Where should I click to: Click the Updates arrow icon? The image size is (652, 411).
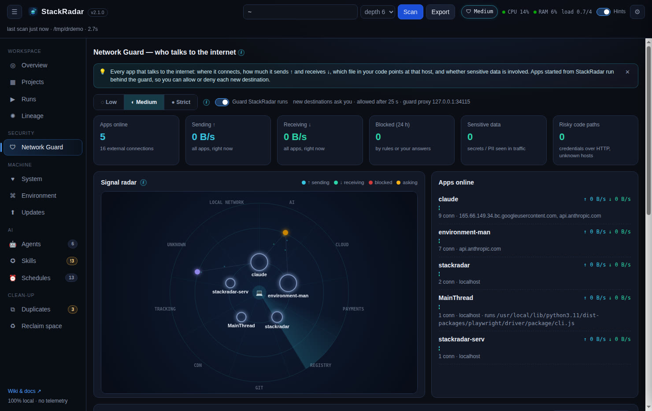tap(13, 212)
